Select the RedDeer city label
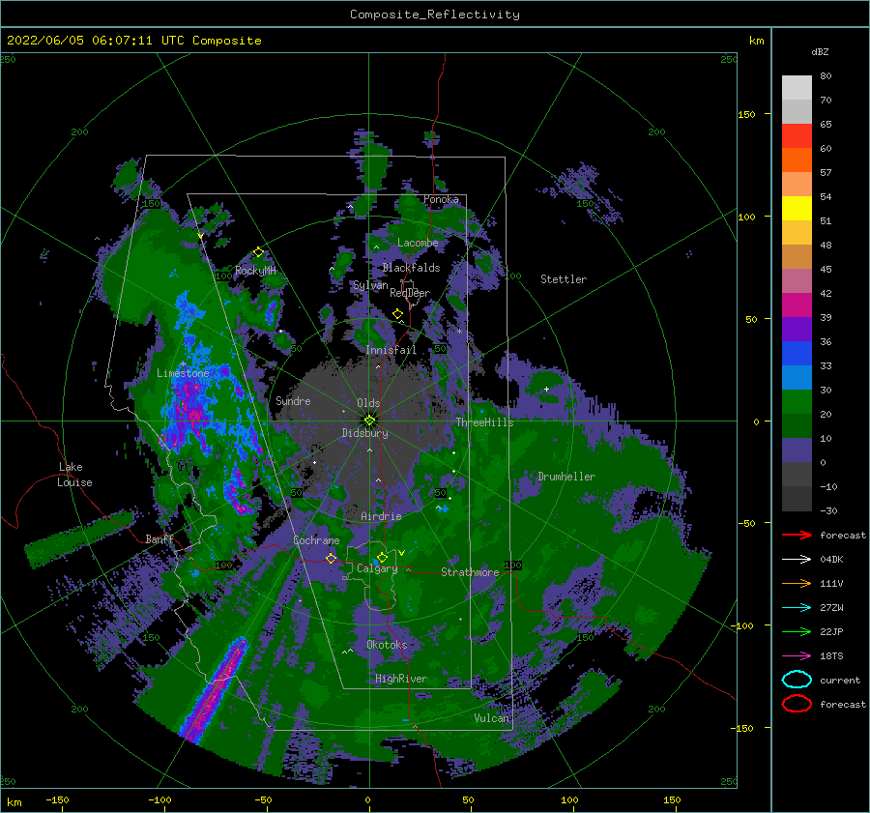 pos(410,293)
